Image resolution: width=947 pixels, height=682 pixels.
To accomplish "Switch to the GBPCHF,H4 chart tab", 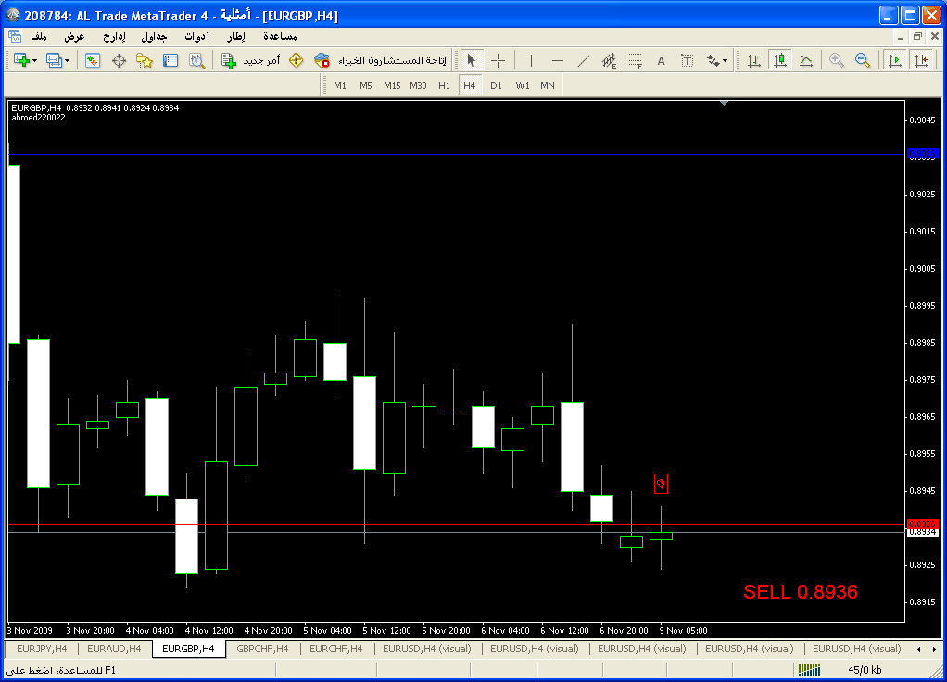I will click(262, 649).
